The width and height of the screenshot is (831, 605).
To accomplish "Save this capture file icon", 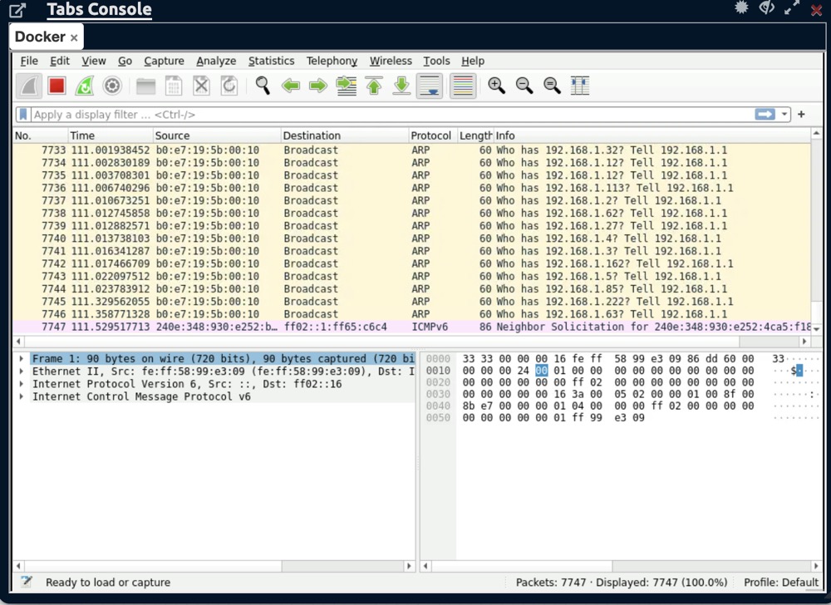I will point(174,86).
